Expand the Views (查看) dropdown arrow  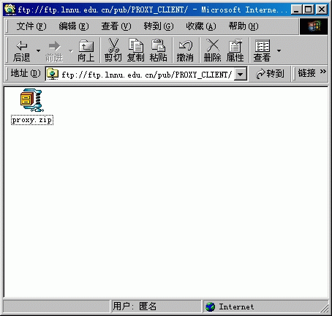coord(279,50)
